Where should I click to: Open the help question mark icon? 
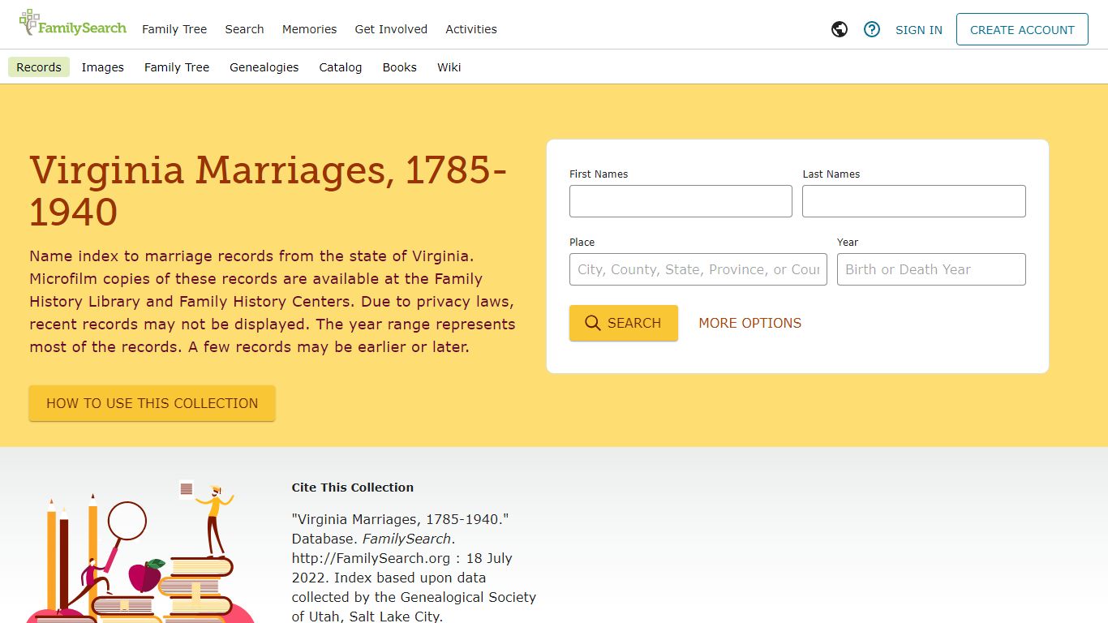tap(872, 29)
